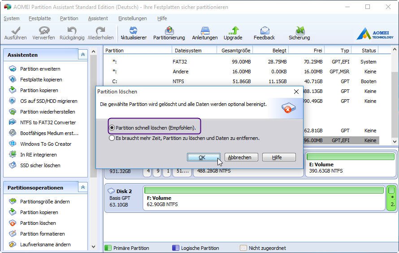Click Logische Partition legend swatch

click(x=176, y=248)
